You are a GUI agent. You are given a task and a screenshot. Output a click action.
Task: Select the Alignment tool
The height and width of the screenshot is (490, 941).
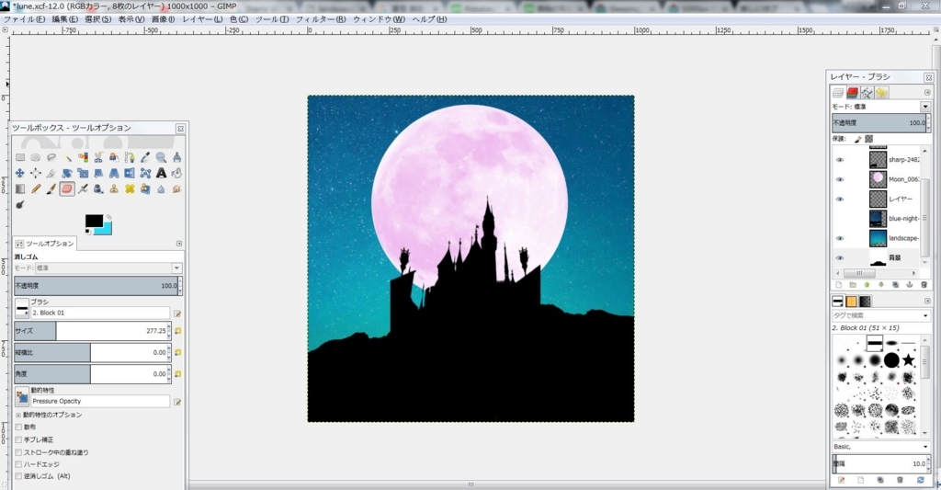(x=36, y=173)
